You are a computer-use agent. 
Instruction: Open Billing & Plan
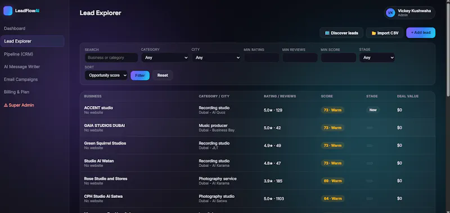tap(16, 92)
